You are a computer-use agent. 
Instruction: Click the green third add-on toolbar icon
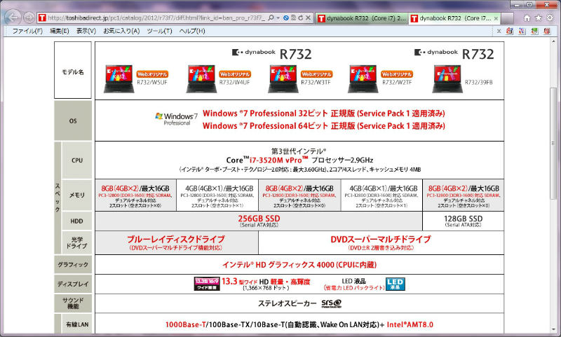click(534, 31)
